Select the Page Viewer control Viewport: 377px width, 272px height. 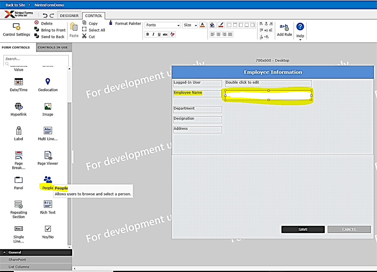click(47, 158)
